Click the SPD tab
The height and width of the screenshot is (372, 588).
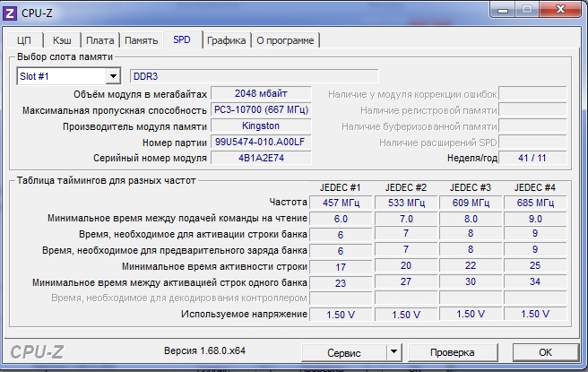pos(182,39)
